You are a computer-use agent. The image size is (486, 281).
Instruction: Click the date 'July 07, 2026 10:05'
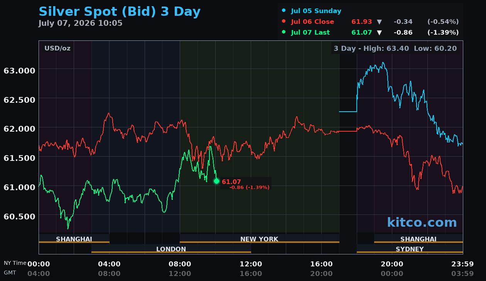80,23
